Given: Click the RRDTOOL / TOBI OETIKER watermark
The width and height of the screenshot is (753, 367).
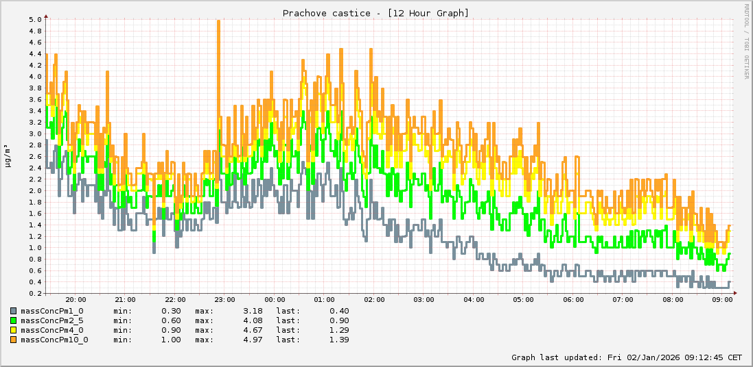Looking at the screenshot, I should click(746, 41).
